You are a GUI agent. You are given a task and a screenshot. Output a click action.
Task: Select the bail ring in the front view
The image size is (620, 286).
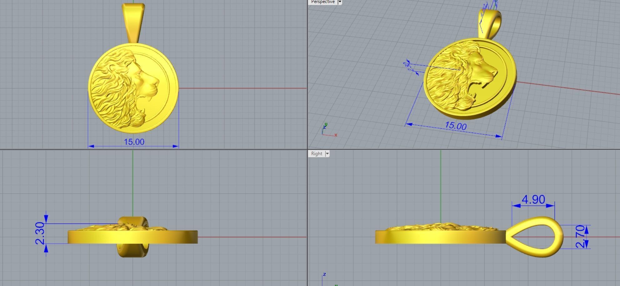(133, 237)
